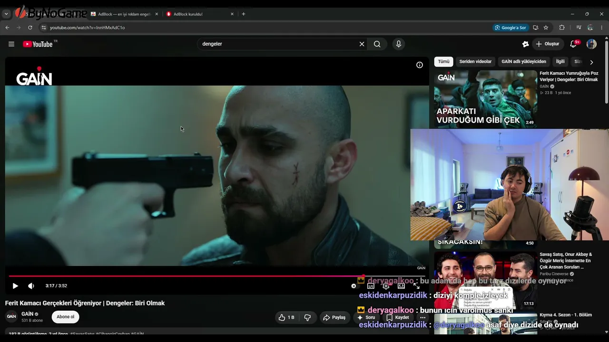Open the APARKATI VURDUĞUM GİBİ ÇEK thumbnail
This screenshot has width=609, height=342.
(x=485, y=99)
